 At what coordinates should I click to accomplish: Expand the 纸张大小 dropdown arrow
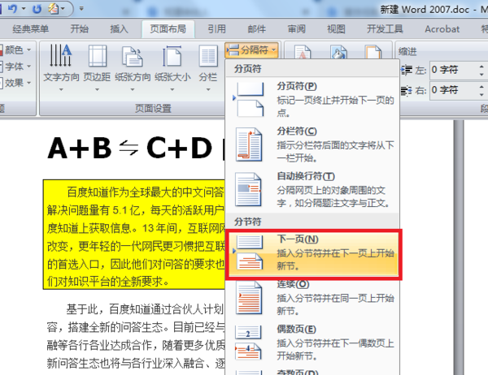[172, 89]
